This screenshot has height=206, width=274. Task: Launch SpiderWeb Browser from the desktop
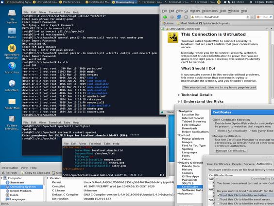click(12, 48)
